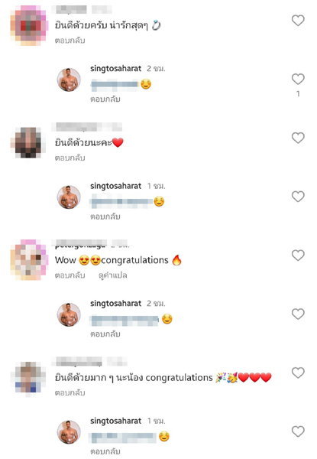
Task: Like the "ยินดีด้วยมาก ๆ นะน้อง congratulations" comment
Action: pyautogui.click(x=298, y=373)
